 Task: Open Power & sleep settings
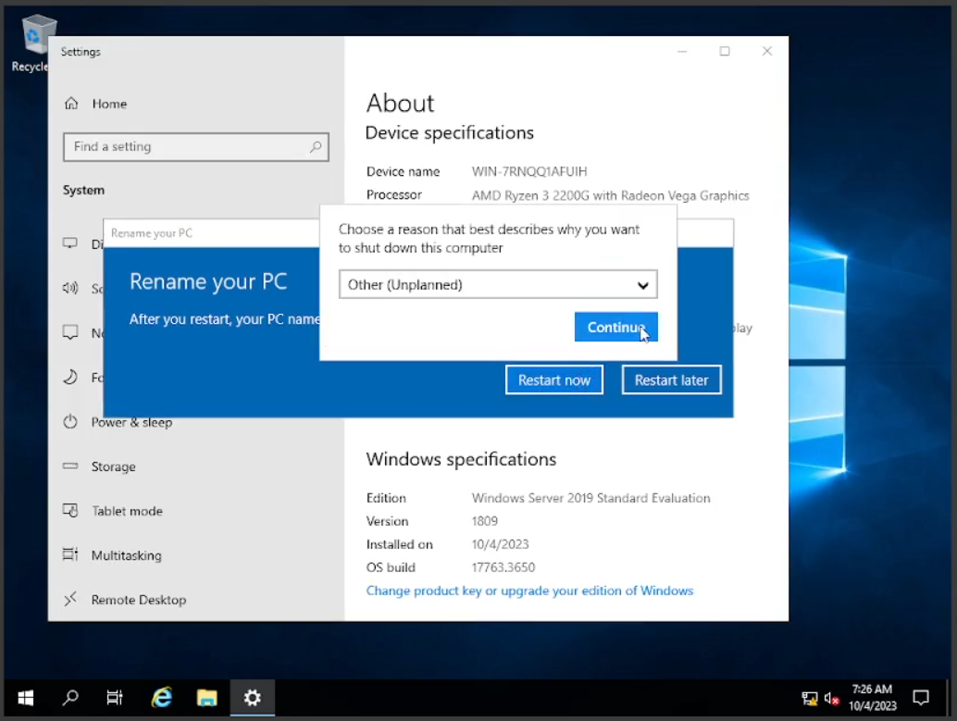131,422
